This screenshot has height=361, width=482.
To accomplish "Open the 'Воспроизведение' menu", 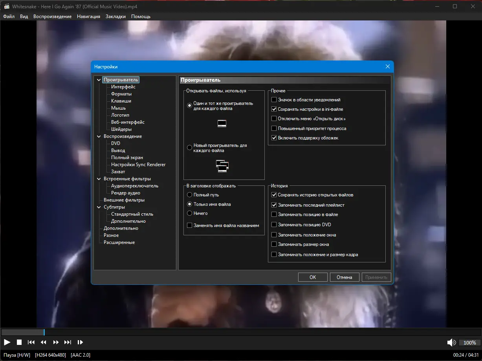I will [52, 16].
